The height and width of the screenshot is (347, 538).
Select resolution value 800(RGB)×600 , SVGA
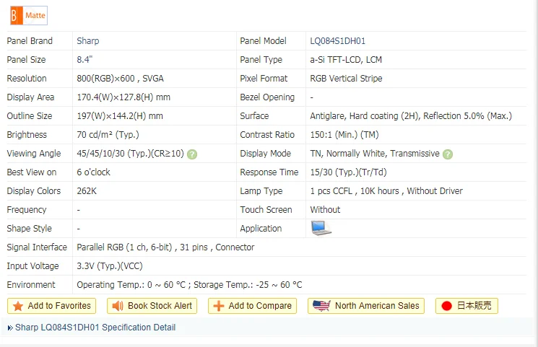(x=120, y=79)
